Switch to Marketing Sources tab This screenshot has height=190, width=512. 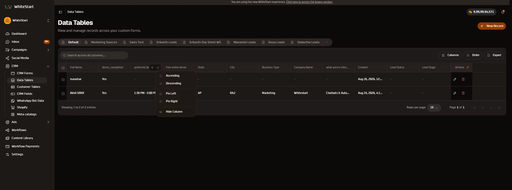point(101,42)
